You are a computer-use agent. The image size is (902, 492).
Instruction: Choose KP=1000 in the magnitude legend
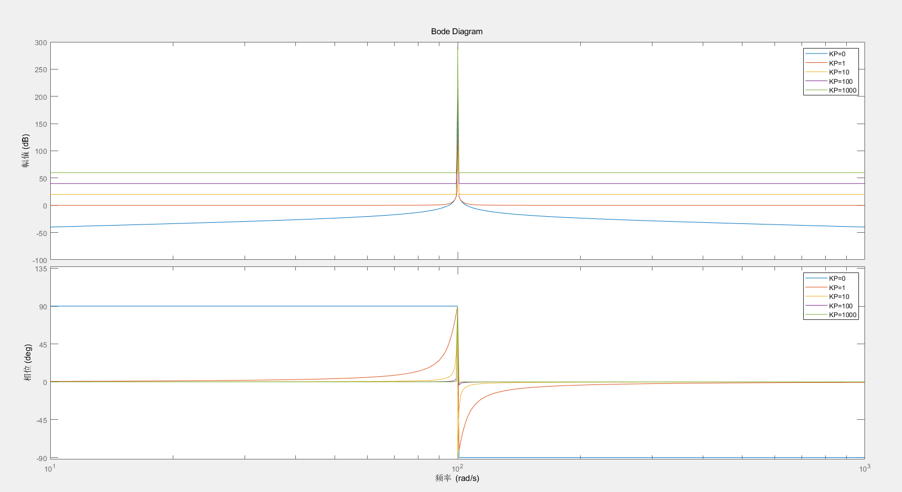point(842,90)
